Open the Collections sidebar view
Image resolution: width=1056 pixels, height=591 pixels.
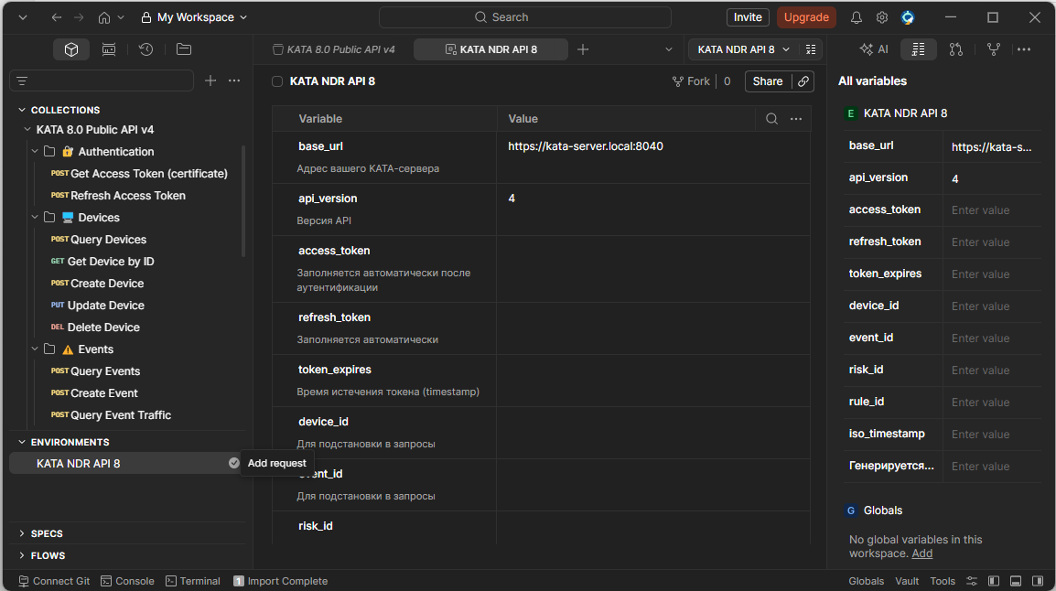pos(71,49)
